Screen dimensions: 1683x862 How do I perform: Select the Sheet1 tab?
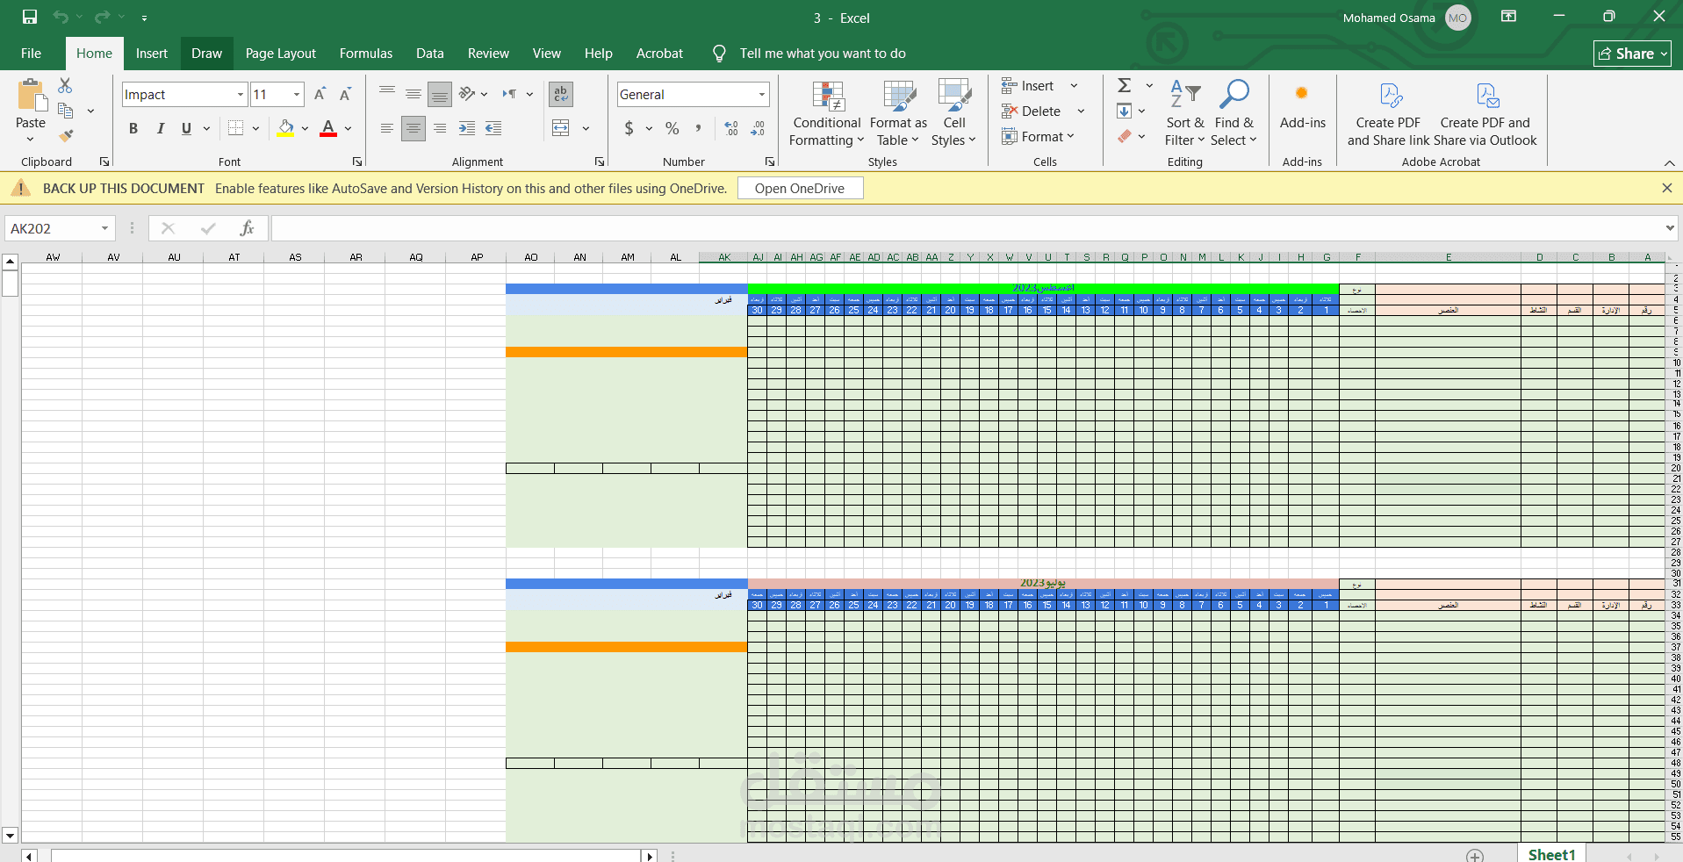pos(1551,854)
